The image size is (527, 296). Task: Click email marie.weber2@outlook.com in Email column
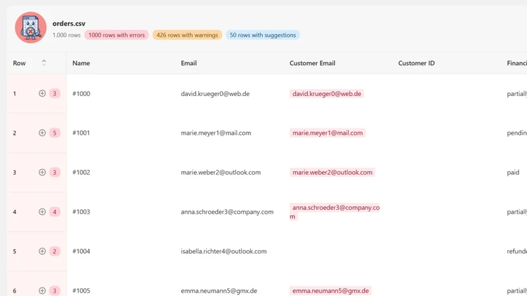(x=221, y=172)
